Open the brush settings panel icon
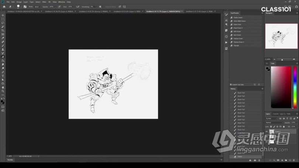Image resolution: width=299 pixels, height=168 pixels. coord(25,7)
